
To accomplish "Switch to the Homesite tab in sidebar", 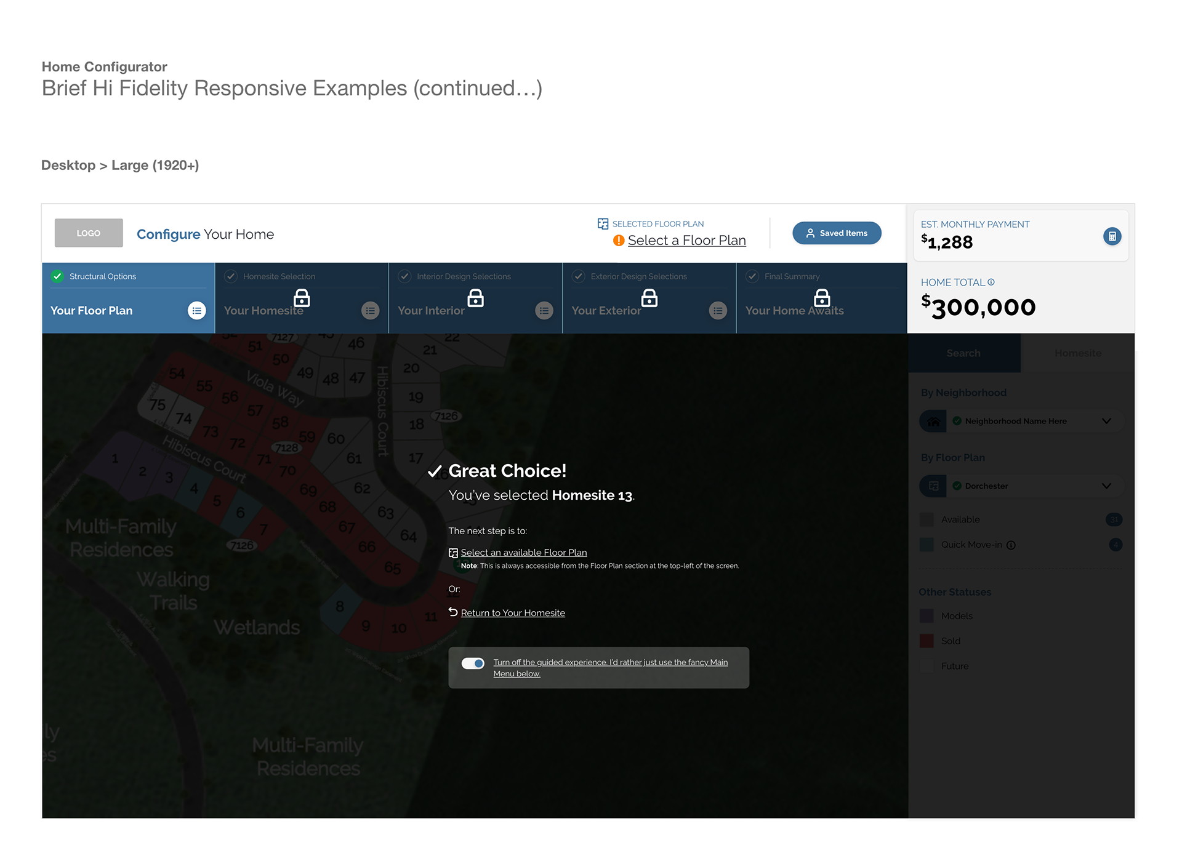I will (1078, 353).
